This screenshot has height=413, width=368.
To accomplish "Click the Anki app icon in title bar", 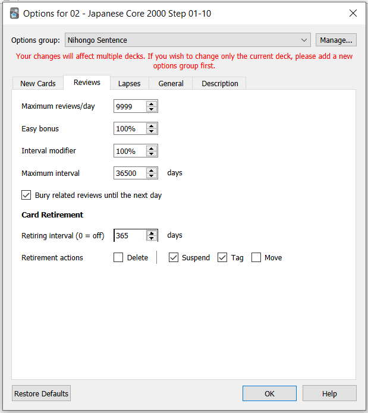I will pos(14,14).
